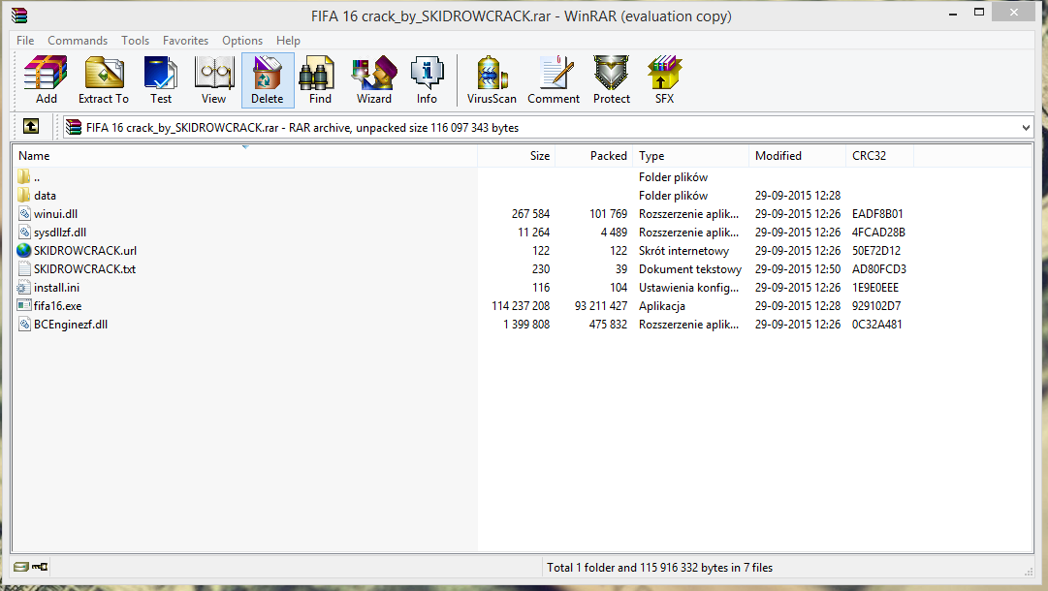
Task: Click the type 'Aplikacja'
Action: tap(662, 306)
